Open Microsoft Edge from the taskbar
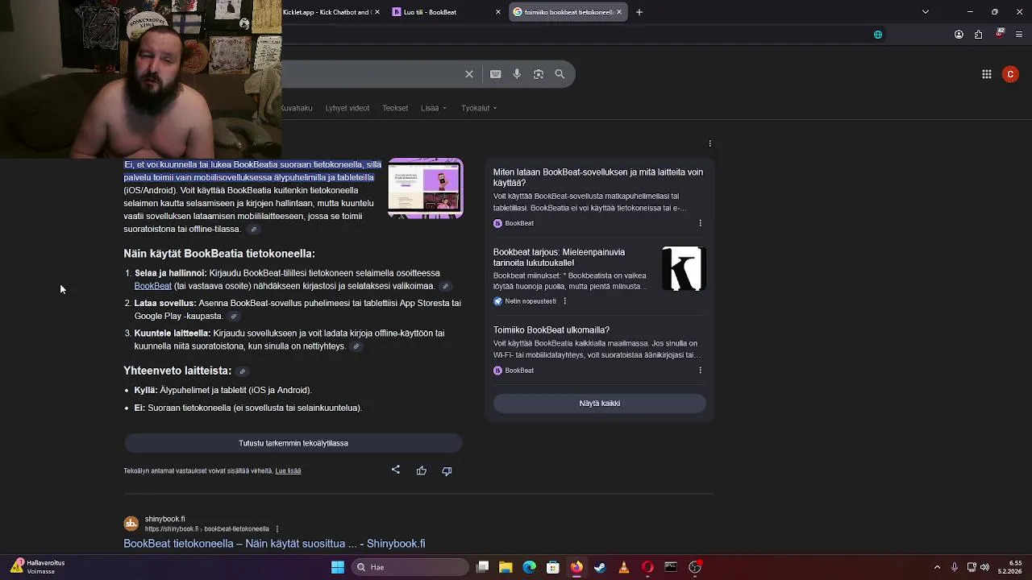Screen dimensions: 1032x580 tap(529, 567)
